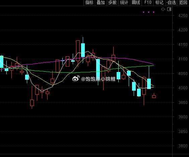Click the 3850 price axis label
Screen dimensions: 189x157
pyautogui.click(x=183, y=132)
